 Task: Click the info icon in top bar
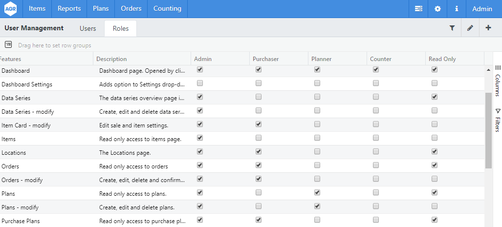(457, 9)
